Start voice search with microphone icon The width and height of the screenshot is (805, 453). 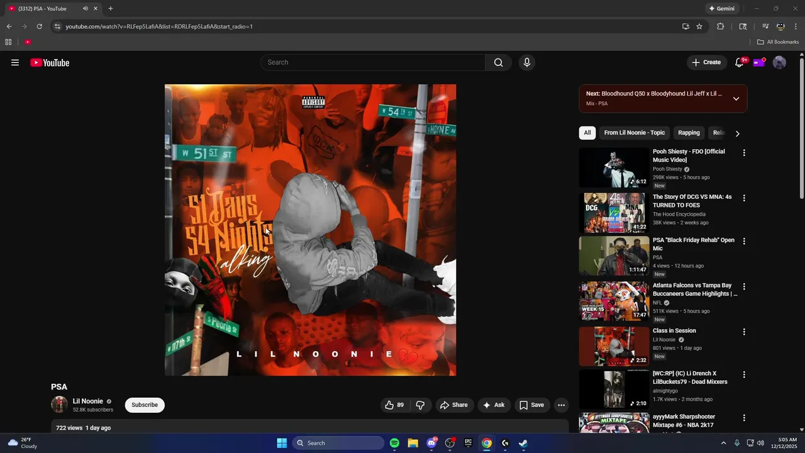[527, 62]
